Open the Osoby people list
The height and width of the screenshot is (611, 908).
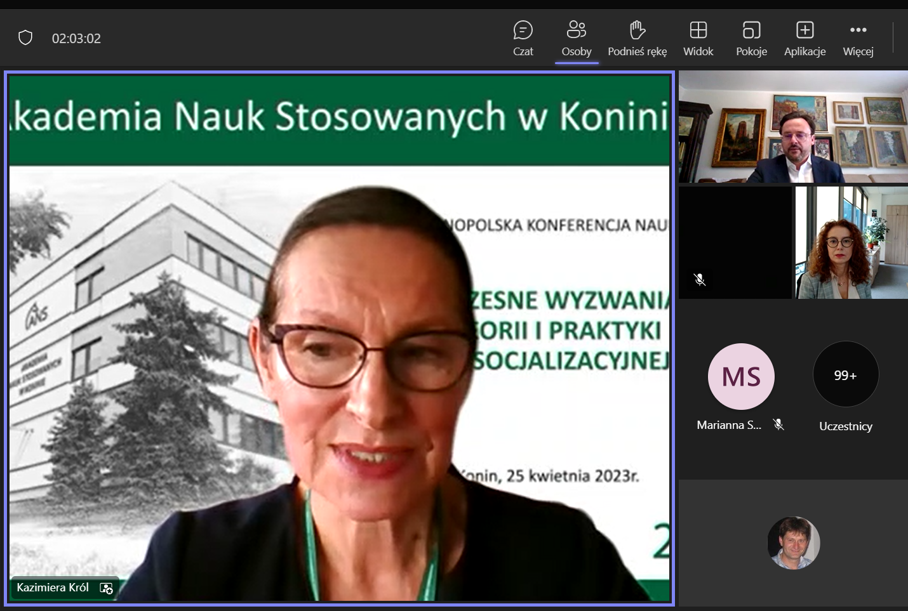coord(577,38)
